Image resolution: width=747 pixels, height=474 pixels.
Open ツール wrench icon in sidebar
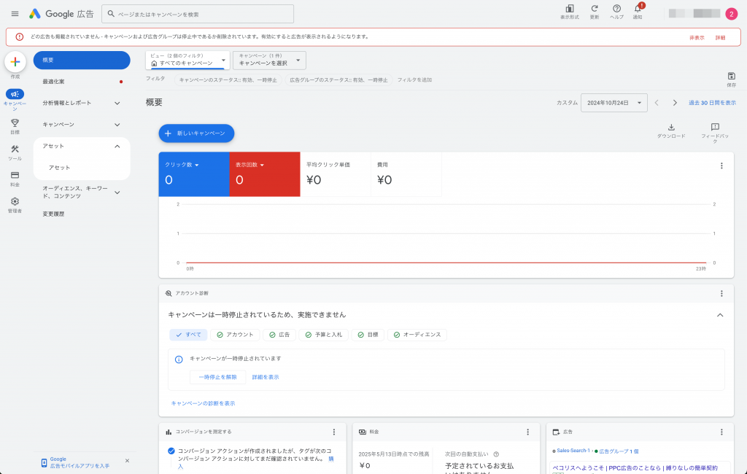(x=15, y=149)
